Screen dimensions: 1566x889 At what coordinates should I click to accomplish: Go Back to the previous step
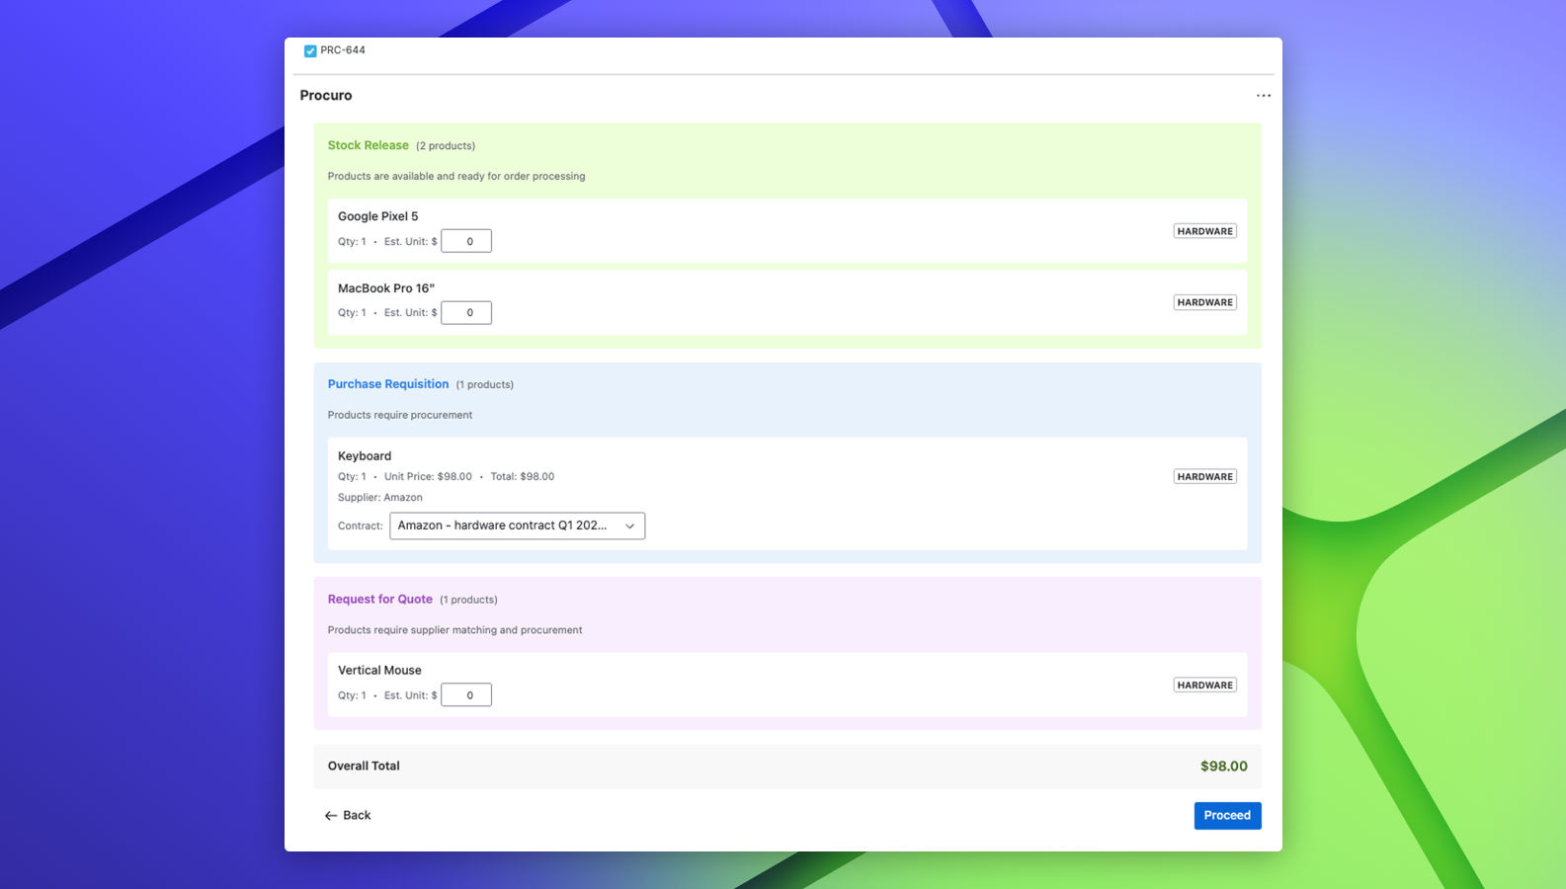pyautogui.click(x=348, y=816)
